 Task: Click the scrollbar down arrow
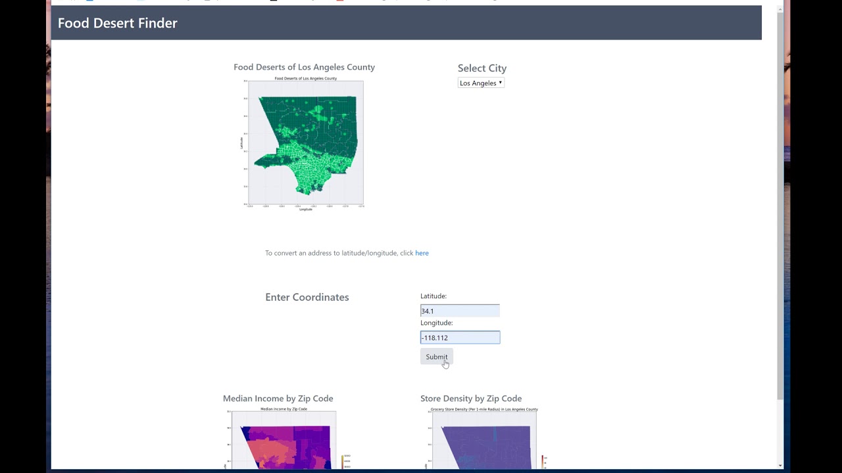coord(781,465)
